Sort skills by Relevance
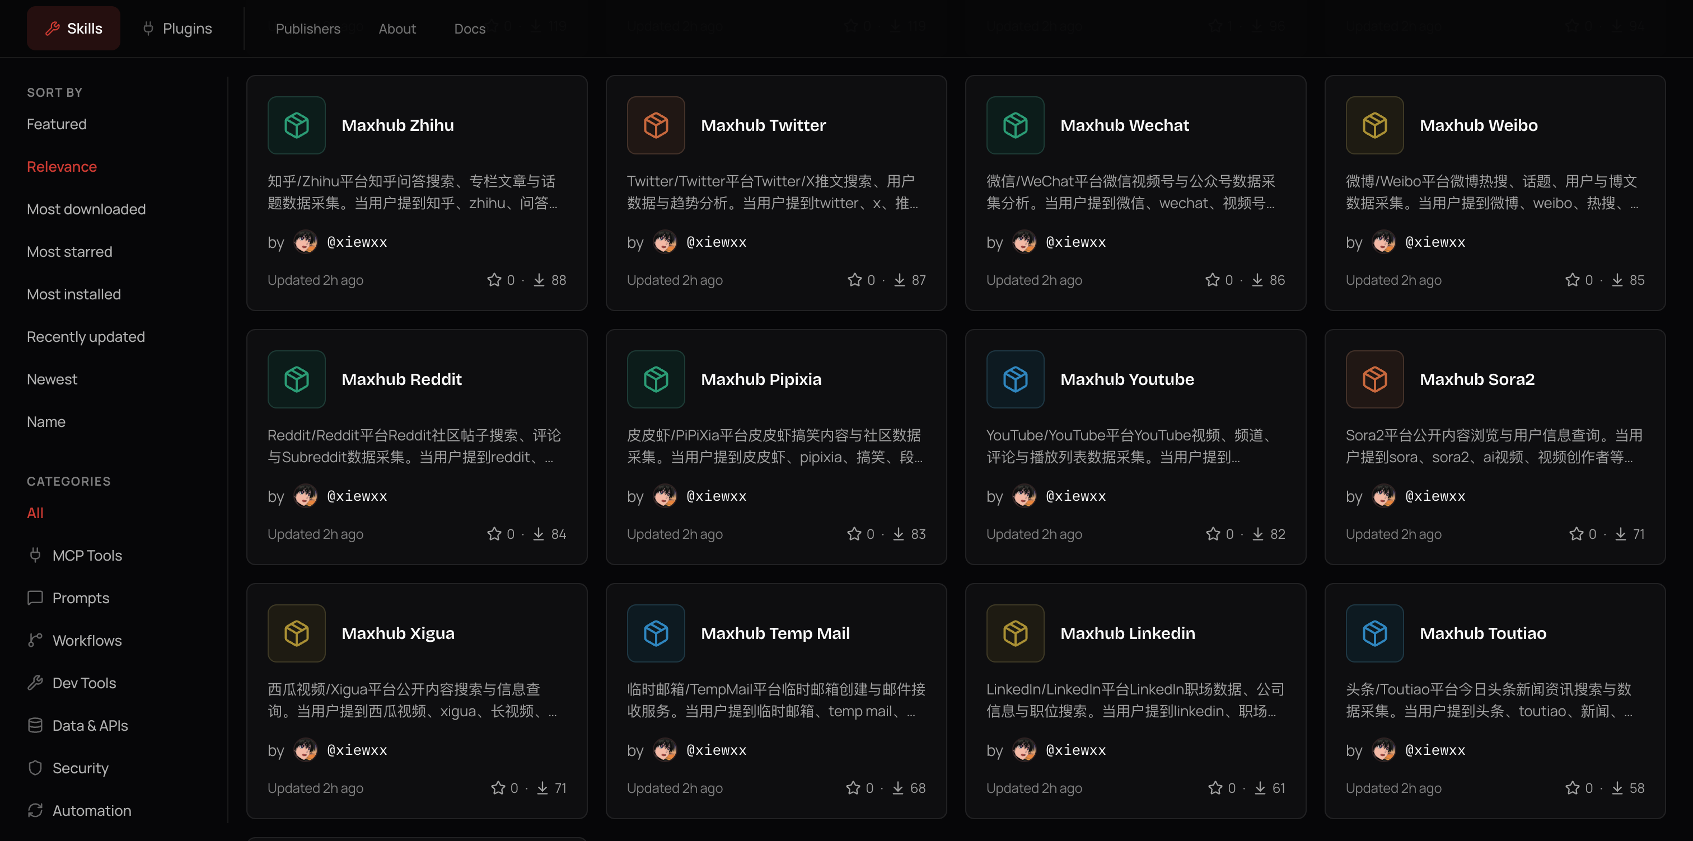The image size is (1693, 841). click(x=62, y=167)
